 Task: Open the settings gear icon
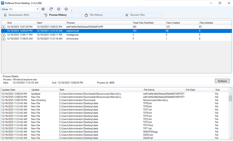tap(43, 9)
